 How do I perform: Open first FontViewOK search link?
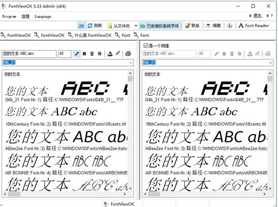click(16, 35)
